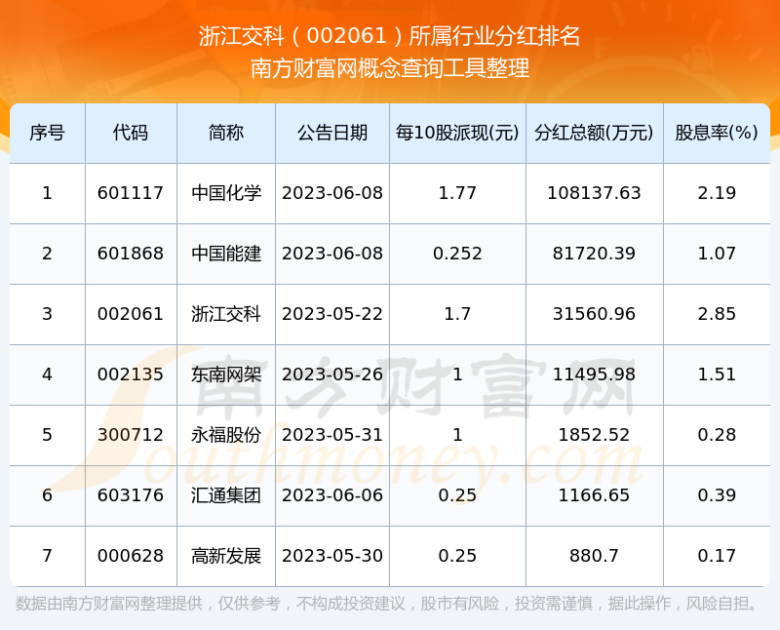Click the 简称 column header
The image size is (780, 630).
tap(226, 133)
